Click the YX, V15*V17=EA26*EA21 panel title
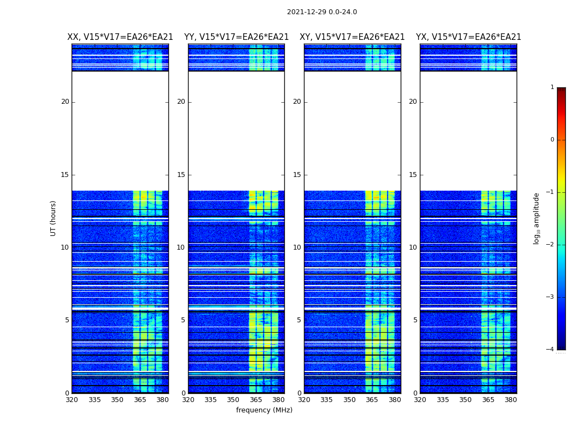 click(468, 37)
